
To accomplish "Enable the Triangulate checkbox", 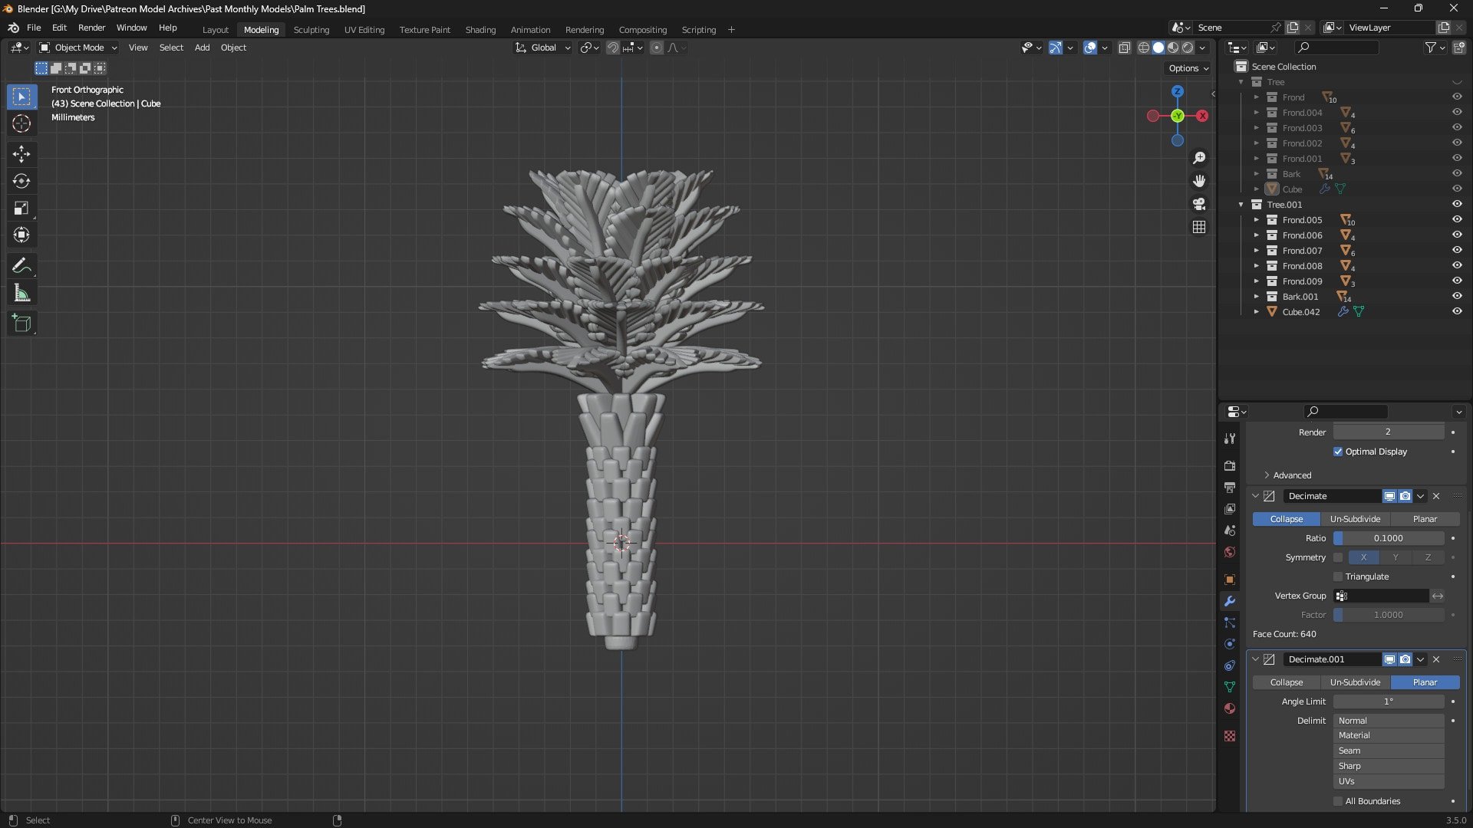I will coord(1338,577).
